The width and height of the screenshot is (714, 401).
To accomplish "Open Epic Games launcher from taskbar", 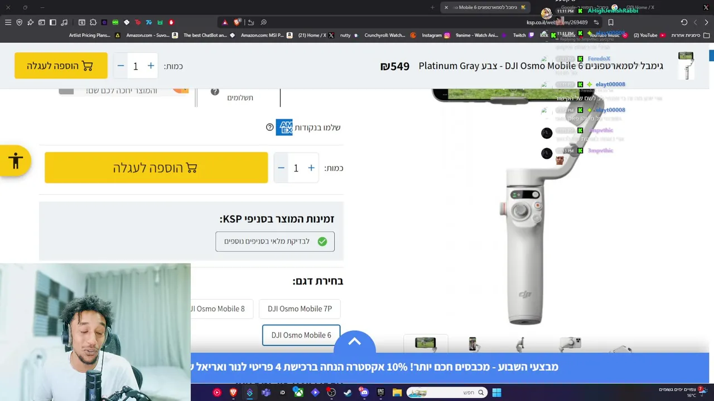I will (x=380, y=393).
